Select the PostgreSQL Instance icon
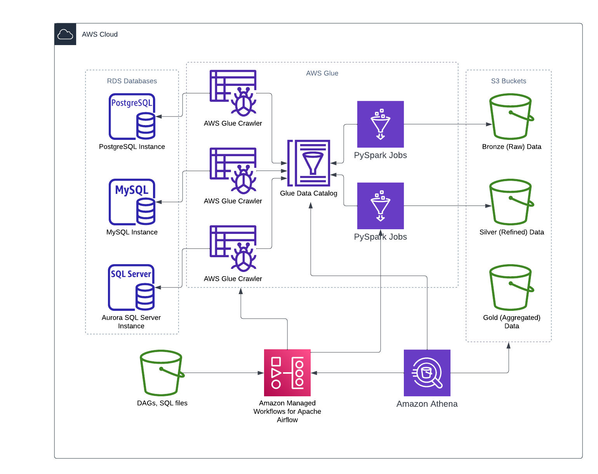The image size is (598, 474). click(x=132, y=117)
